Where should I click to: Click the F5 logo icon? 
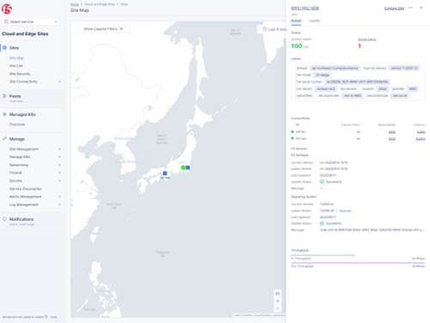pos(7,9)
